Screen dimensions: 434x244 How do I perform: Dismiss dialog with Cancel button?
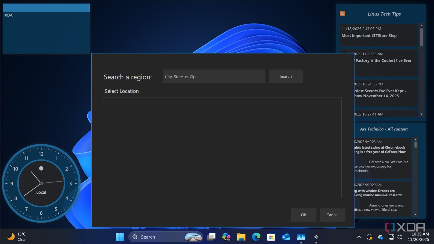[x=332, y=215]
